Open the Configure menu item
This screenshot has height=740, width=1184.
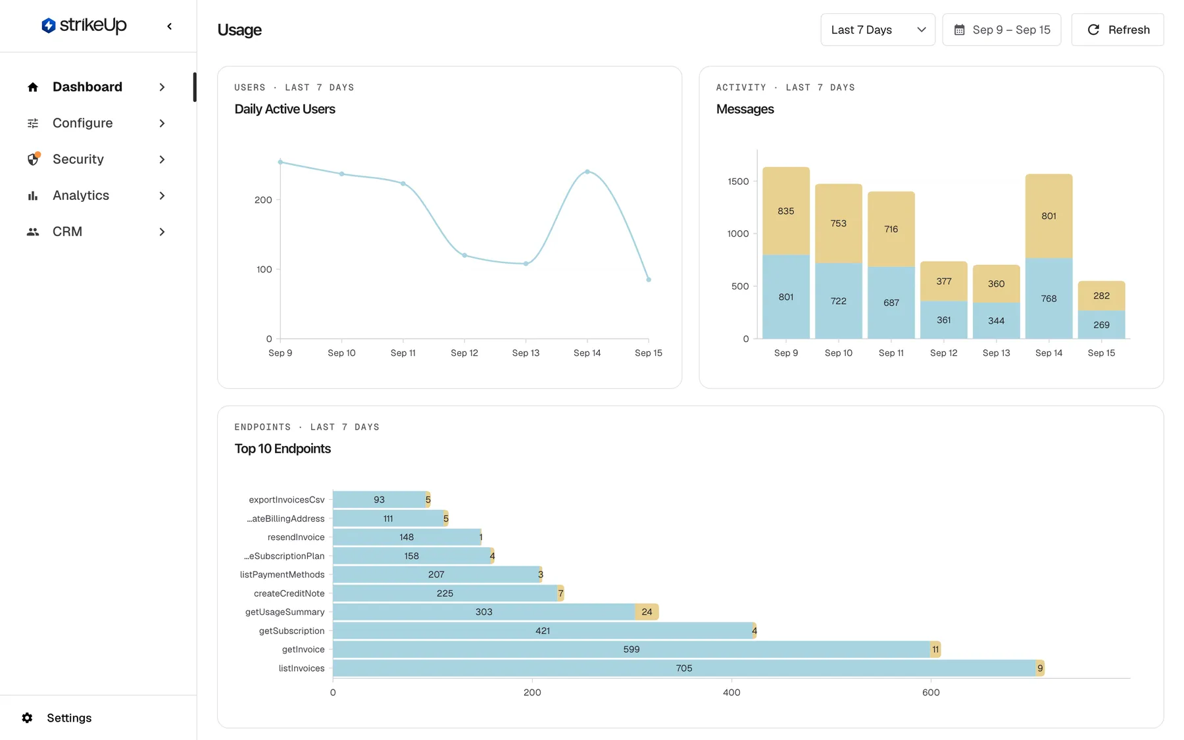tap(97, 123)
